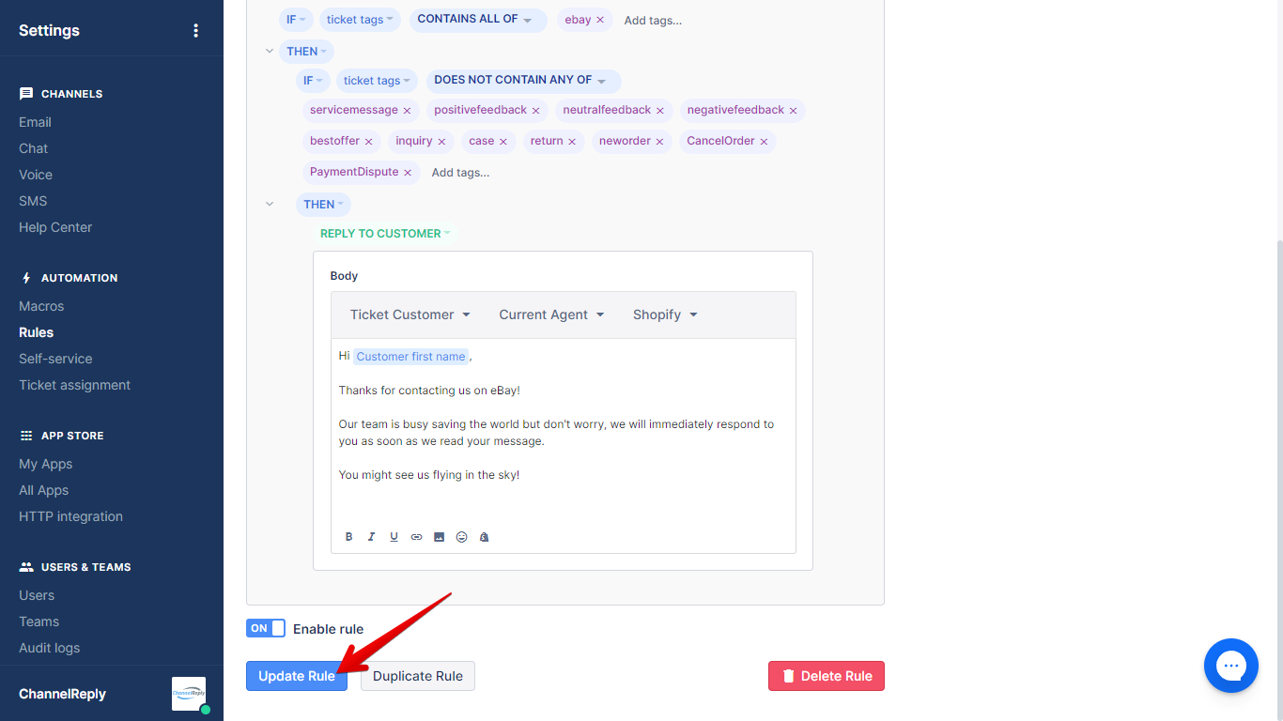The width and height of the screenshot is (1283, 721).
Task: Remove the inquiry tag
Action: tap(441, 142)
